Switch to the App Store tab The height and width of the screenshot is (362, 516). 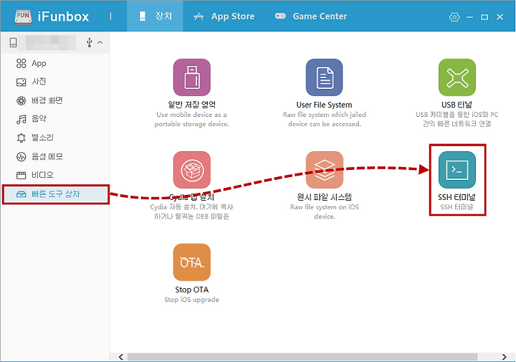[x=224, y=16]
